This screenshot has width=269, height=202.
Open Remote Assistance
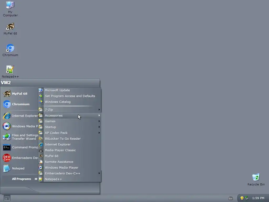click(x=69, y=162)
